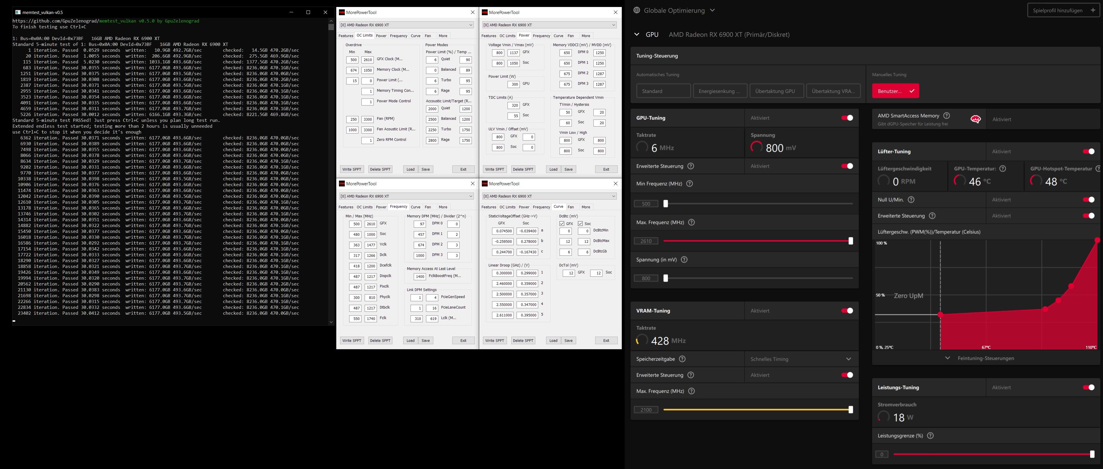Uncheck the GFX checkbox under DcBtc
Viewport: 1103px width, 469px height.
pos(562,224)
